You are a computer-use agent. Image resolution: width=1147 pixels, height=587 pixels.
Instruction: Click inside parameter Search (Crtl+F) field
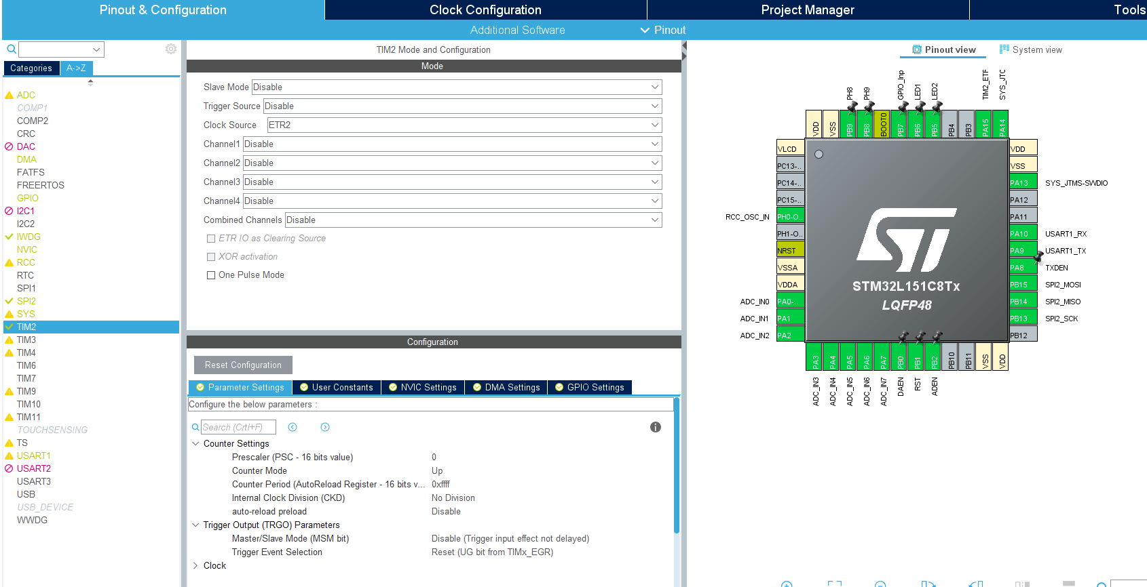pos(238,427)
